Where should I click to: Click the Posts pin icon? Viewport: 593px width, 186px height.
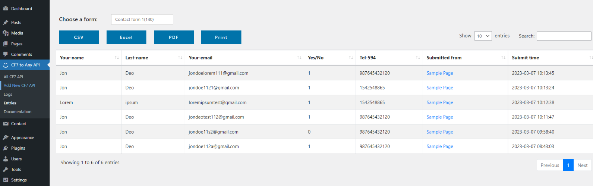click(6, 23)
